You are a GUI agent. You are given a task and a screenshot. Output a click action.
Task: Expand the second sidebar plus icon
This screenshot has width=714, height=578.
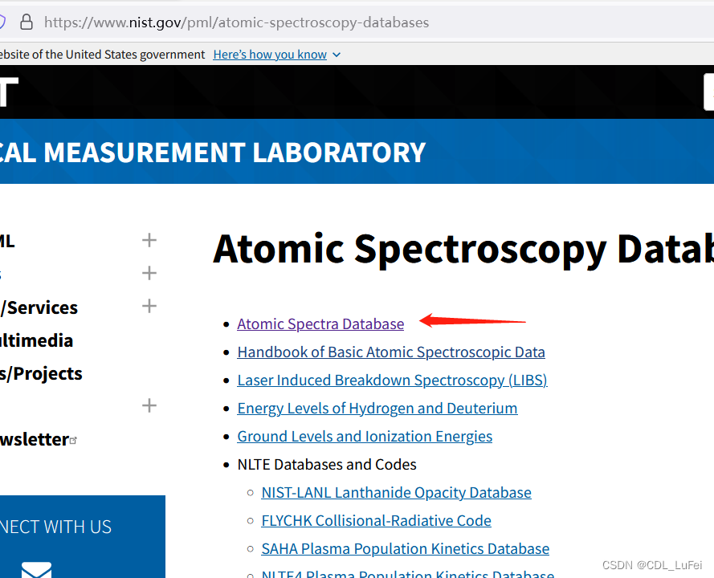(149, 273)
